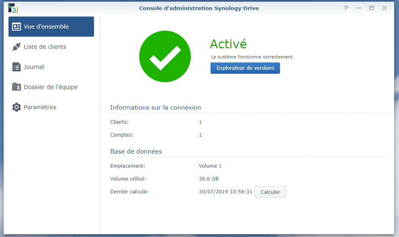Viewport: 399px width, 237px height.
Task: Click the Activé status heading
Action: 228,44
